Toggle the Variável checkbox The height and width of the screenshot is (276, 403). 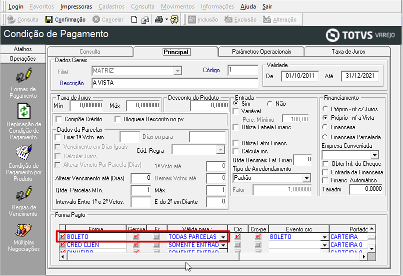[235, 111]
